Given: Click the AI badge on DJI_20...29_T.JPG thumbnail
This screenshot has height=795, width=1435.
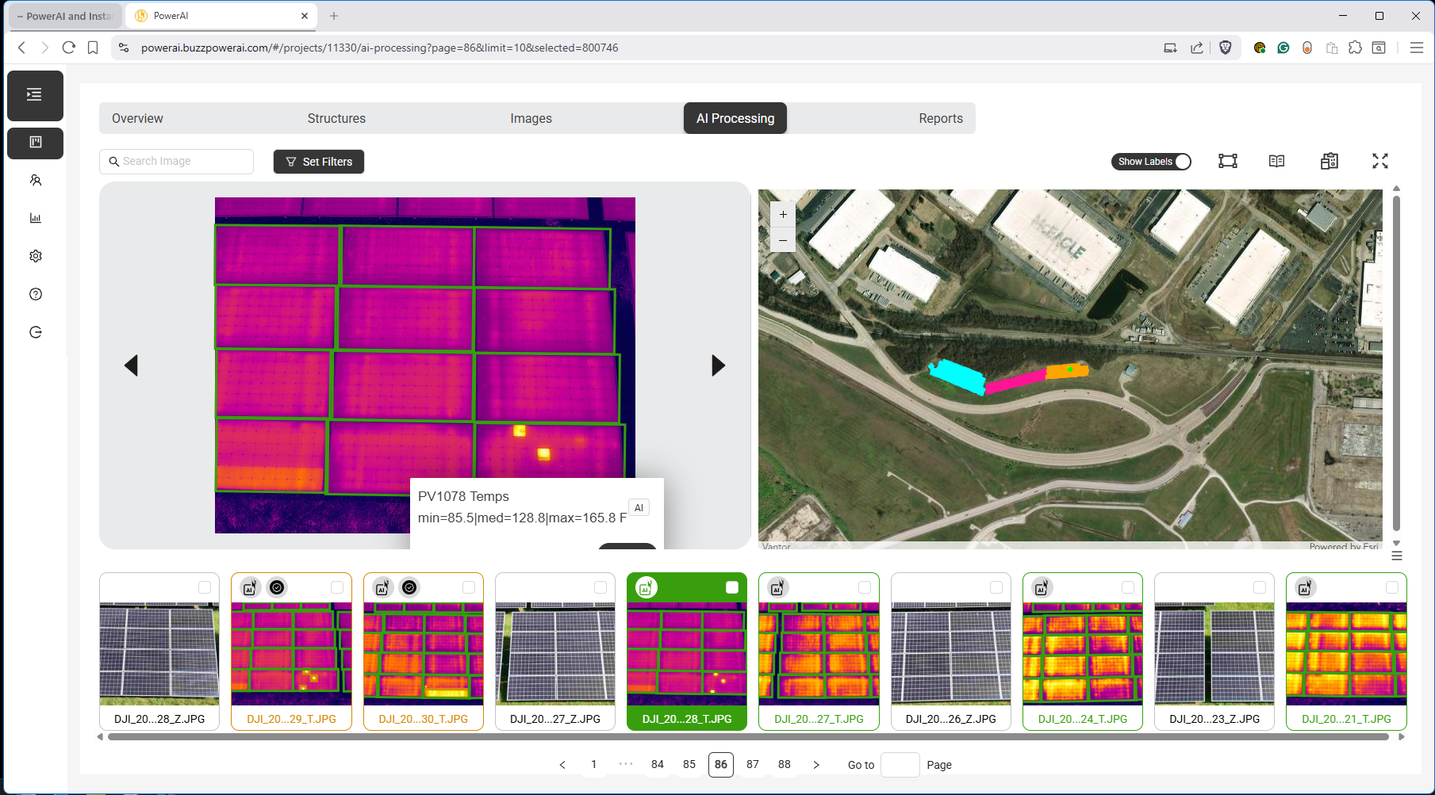Looking at the screenshot, I should click(250, 587).
